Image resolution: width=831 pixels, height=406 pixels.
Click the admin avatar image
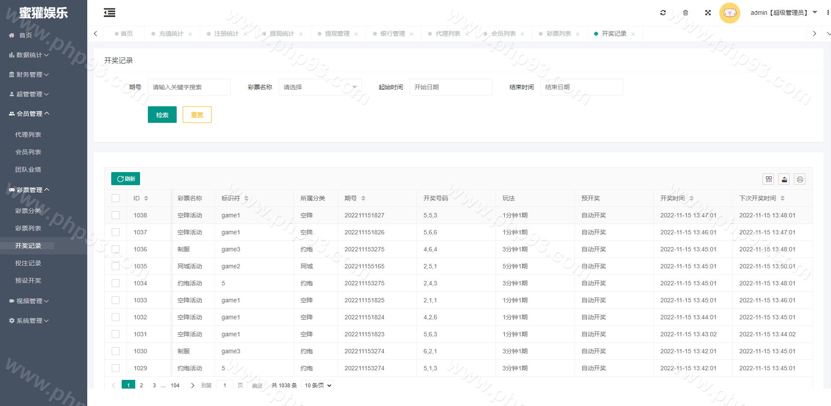pos(729,13)
